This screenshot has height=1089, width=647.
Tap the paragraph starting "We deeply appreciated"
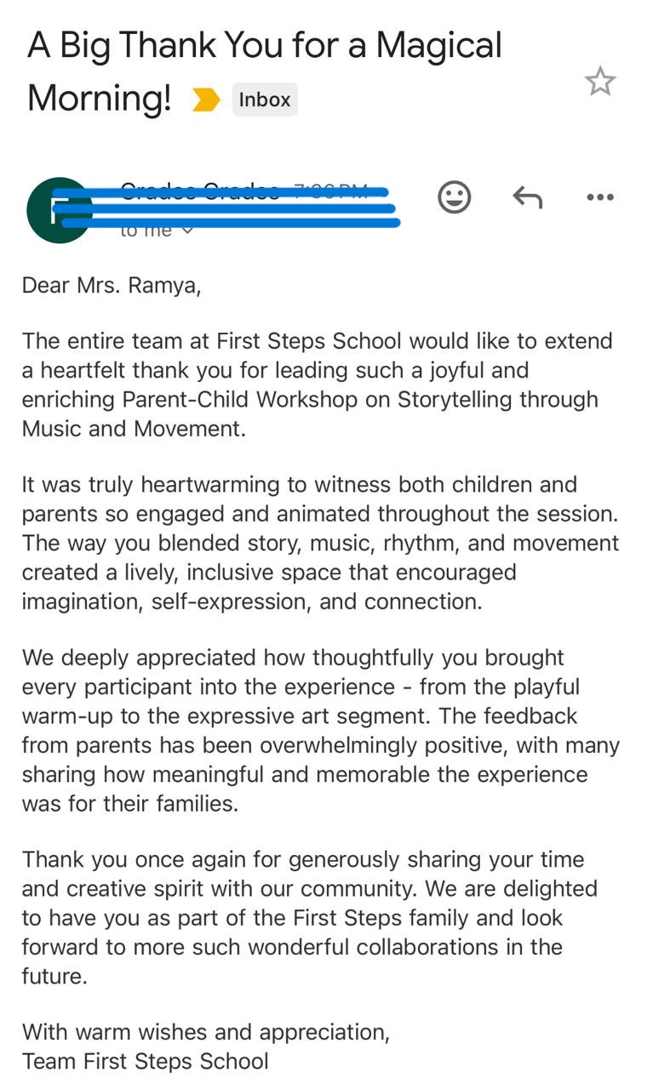(x=320, y=730)
